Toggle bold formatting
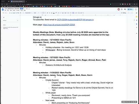 tap(47, 13)
